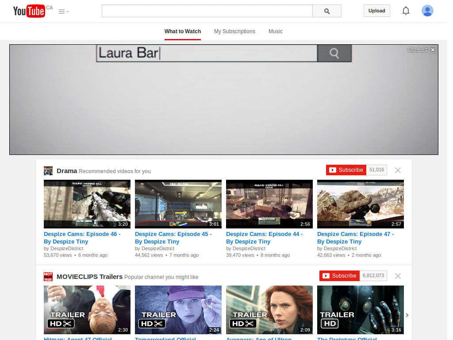Play the Avengers: Age of Ultron thumbnail
The width and height of the screenshot is (453, 340).
tap(269, 310)
